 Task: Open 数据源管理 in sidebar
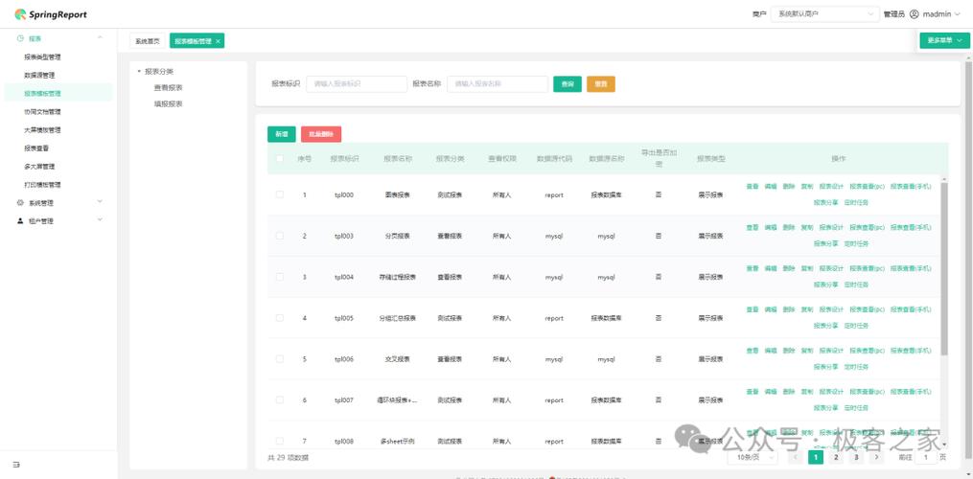click(x=39, y=75)
